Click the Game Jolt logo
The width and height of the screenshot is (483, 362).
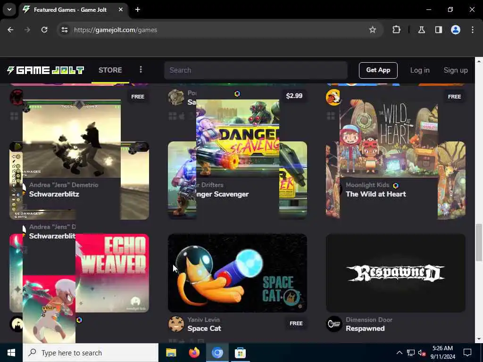point(46,70)
